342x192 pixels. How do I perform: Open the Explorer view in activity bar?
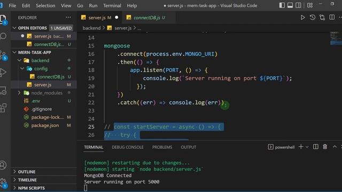pos(3,19)
